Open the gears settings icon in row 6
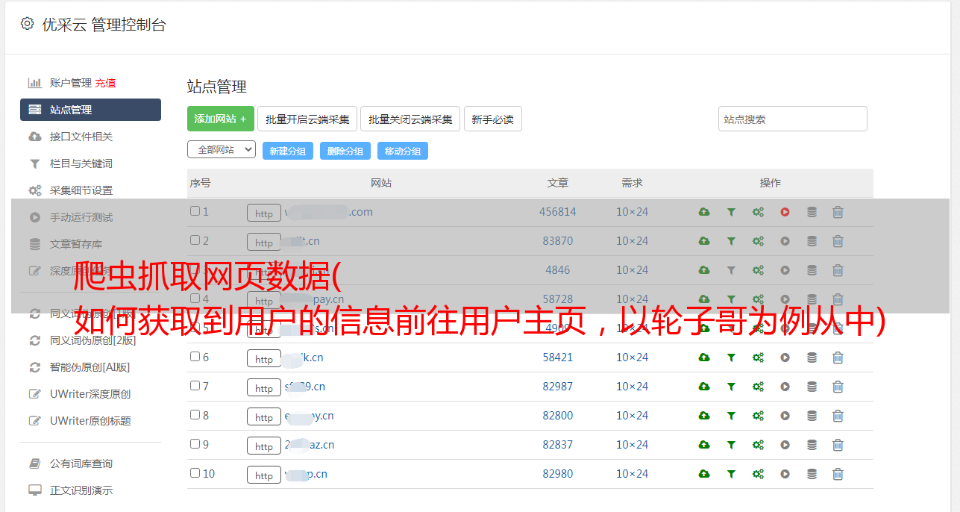The width and height of the screenshot is (960, 512). [758, 358]
